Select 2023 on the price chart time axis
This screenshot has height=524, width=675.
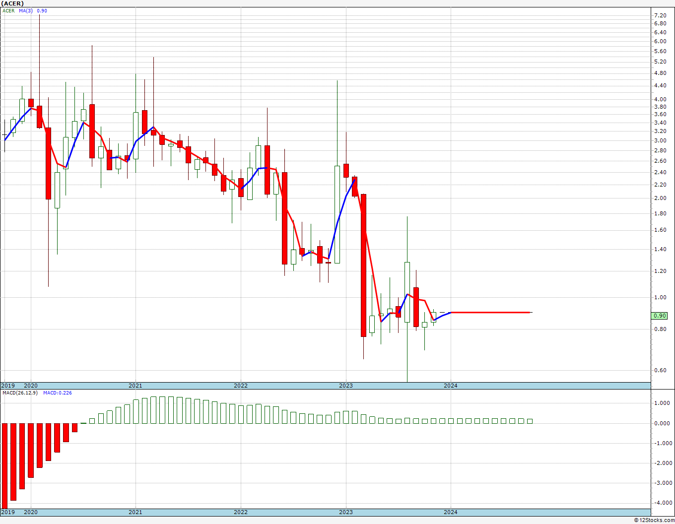(x=346, y=386)
